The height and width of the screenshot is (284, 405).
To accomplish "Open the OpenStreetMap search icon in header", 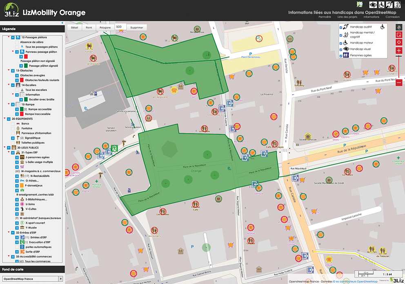I will coord(360,4).
